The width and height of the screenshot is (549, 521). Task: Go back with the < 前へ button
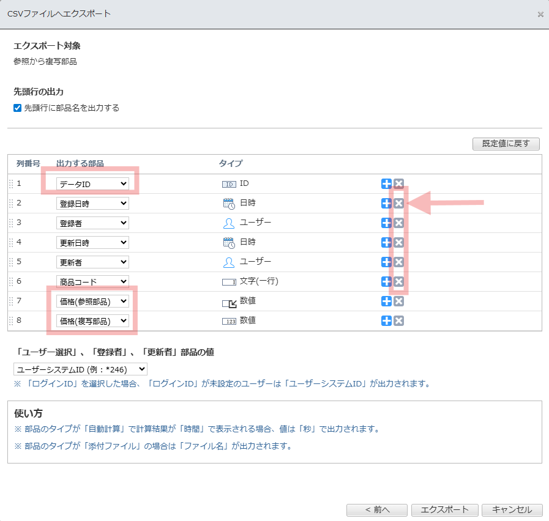coord(377,510)
